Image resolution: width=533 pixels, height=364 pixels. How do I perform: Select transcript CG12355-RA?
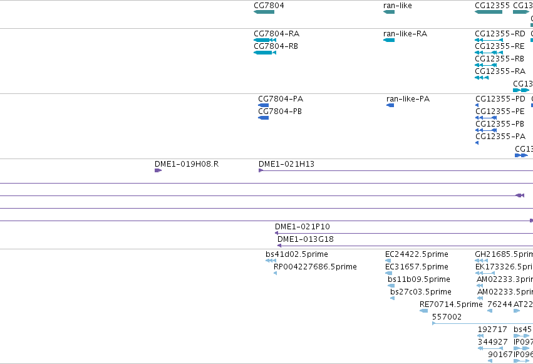click(x=482, y=78)
